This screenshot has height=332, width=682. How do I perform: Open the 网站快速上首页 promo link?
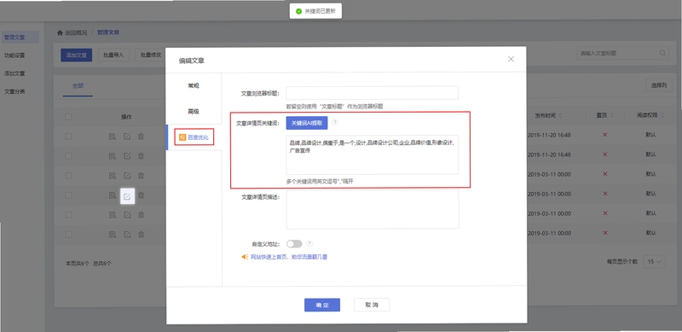point(289,257)
